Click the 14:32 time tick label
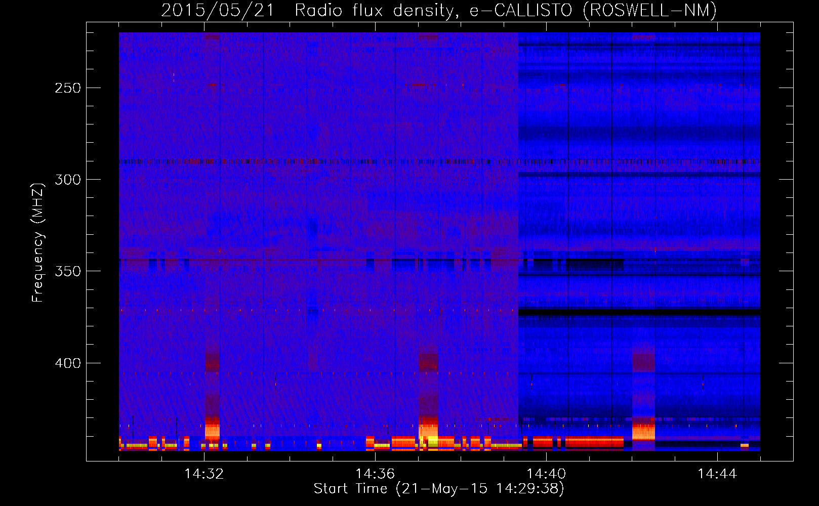Screen dimensions: 819x506 coord(204,474)
